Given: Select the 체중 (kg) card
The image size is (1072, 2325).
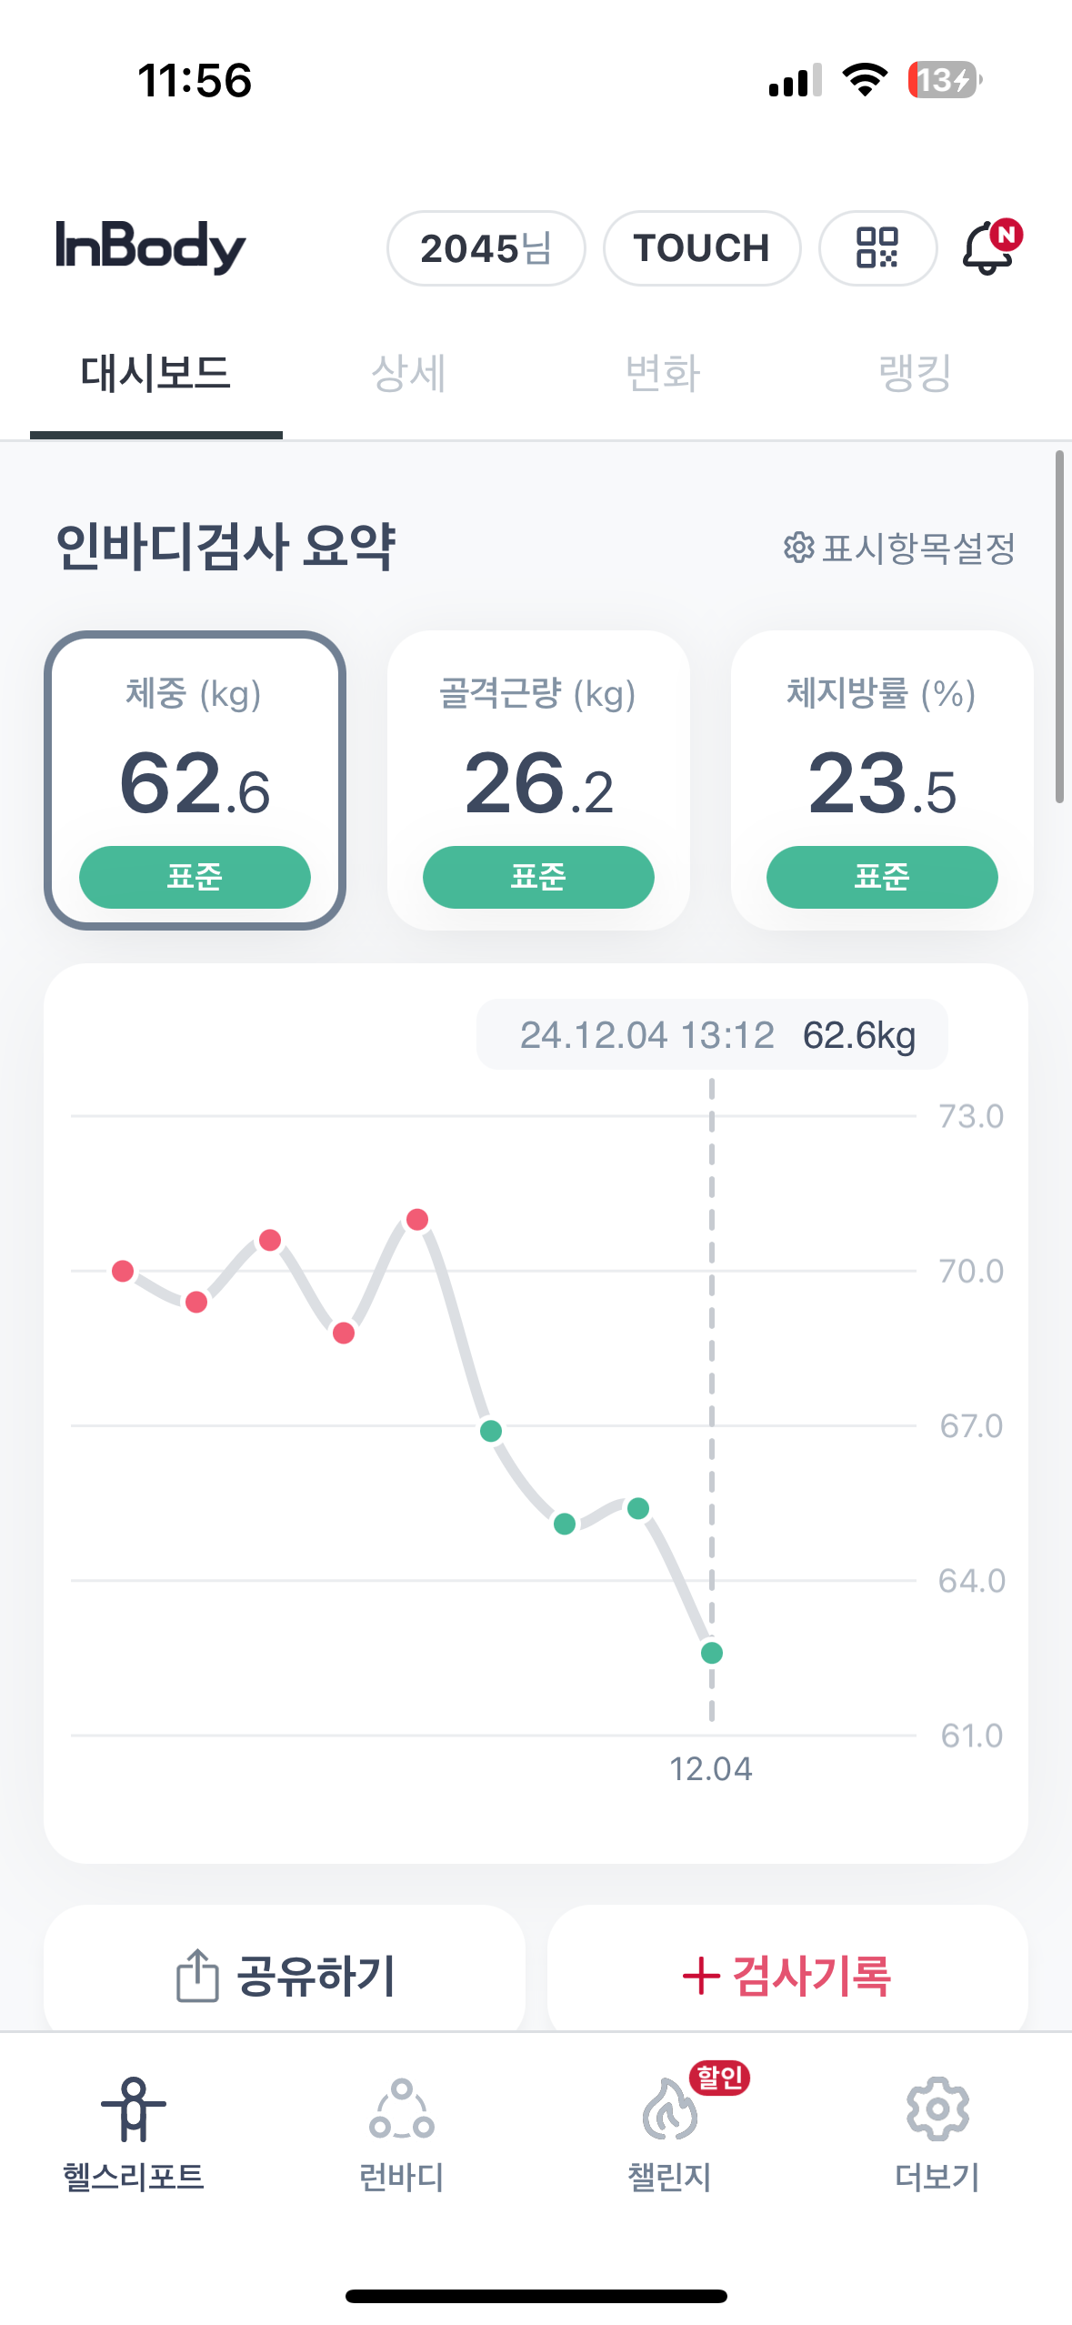Looking at the screenshot, I should pyautogui.click(x=195, y=780).
